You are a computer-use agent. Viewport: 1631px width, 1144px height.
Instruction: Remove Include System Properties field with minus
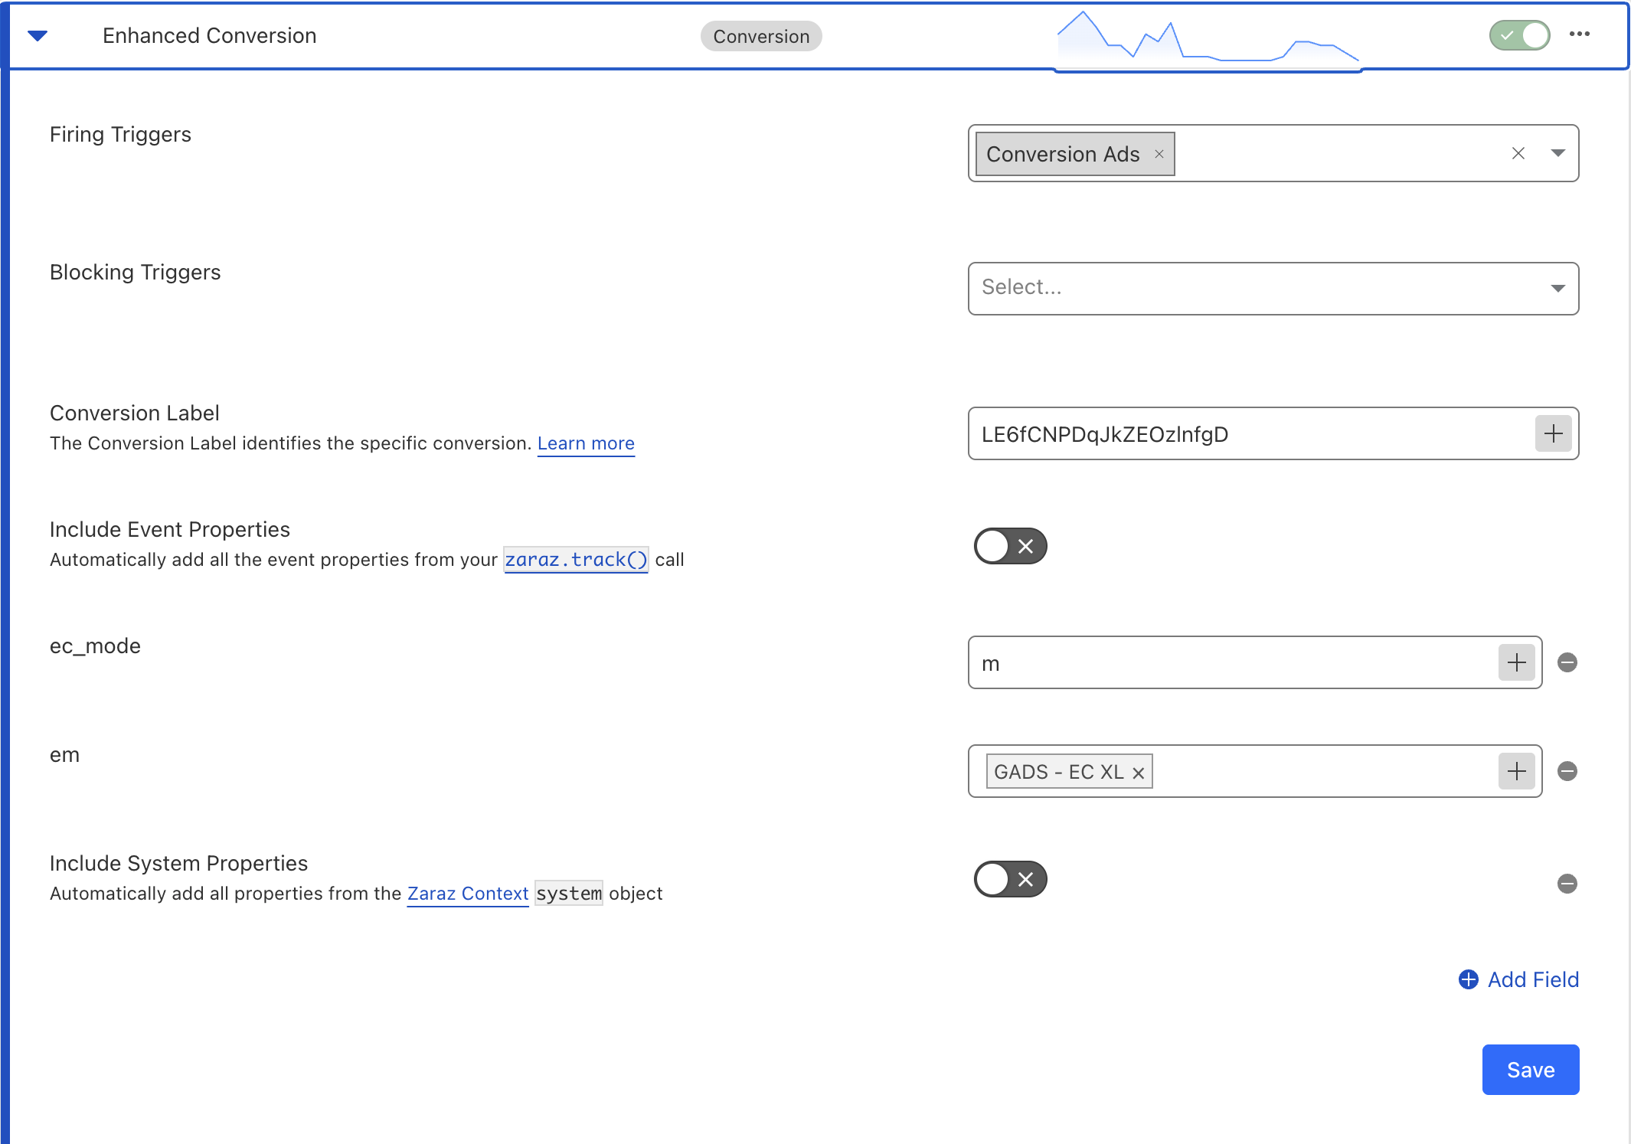1567,884
